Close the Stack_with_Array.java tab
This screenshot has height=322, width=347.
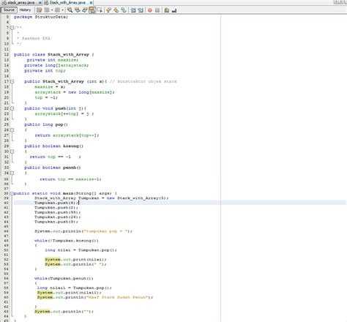(x=91, y=3)
